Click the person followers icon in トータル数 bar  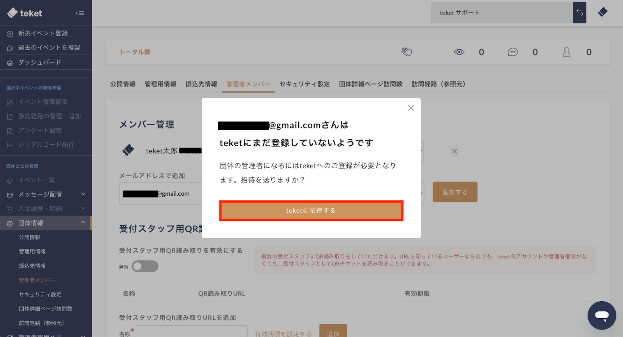coord(567,52)
